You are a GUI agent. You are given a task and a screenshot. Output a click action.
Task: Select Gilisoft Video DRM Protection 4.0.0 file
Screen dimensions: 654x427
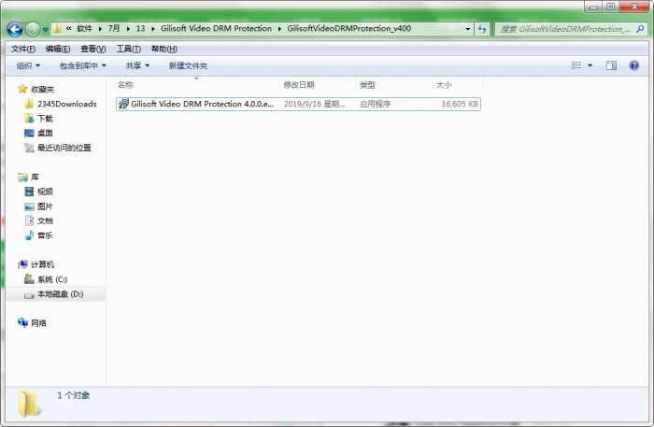(298, 104)
